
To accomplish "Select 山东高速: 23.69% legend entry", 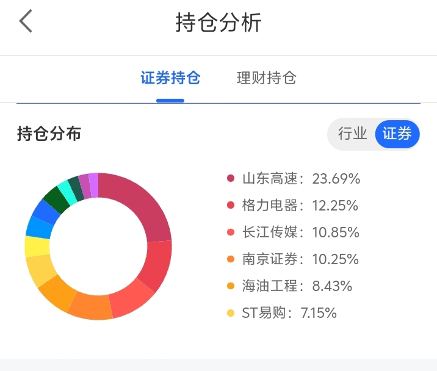I will tap(300, 179).
